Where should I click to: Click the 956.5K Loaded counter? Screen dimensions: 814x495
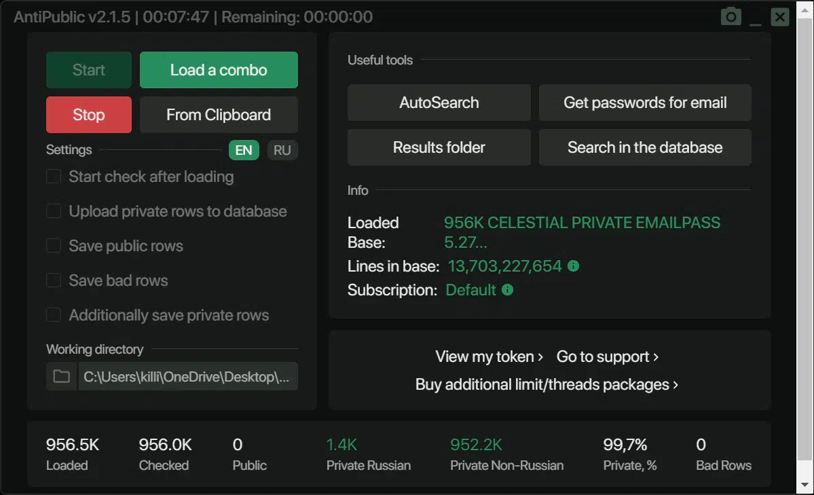point(72,445)
